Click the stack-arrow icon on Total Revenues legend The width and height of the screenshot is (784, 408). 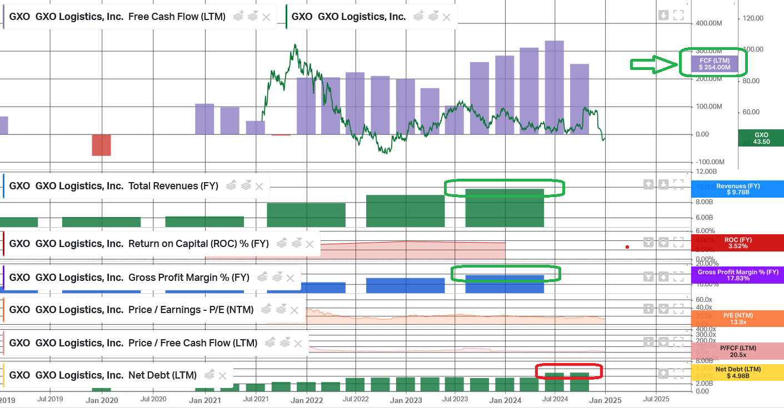coord(245,185)
